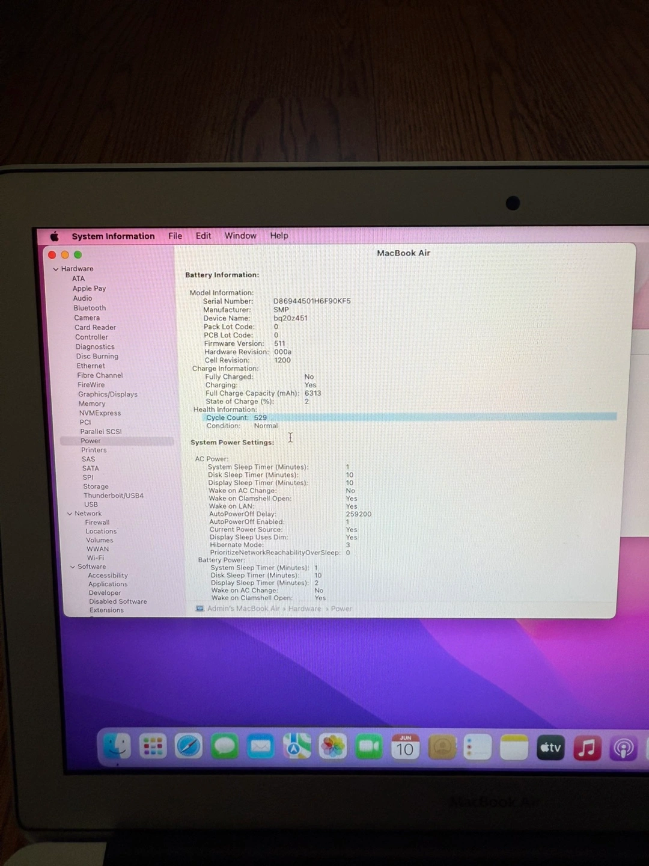Select ATA in the sidebar
649x866 pixels.
[x=79, y=278]
